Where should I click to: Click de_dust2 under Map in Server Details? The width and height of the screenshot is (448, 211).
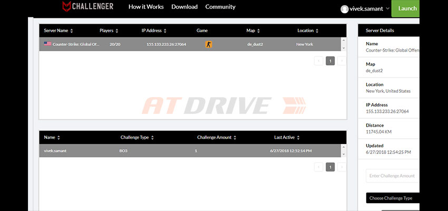[x=374, y=71]
